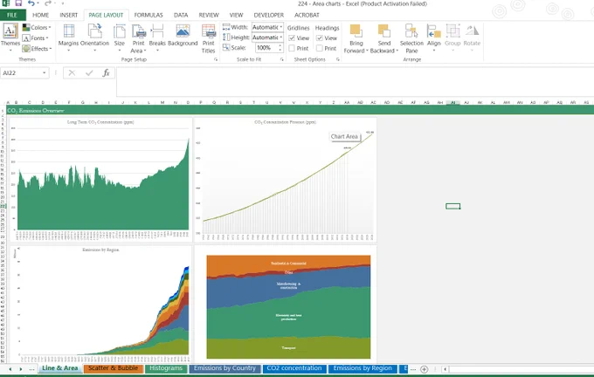The width and height of the screenshot is (594, 377).
Task: Open Scale to Fit dialog launcher
Action: (x=282, y=59)
